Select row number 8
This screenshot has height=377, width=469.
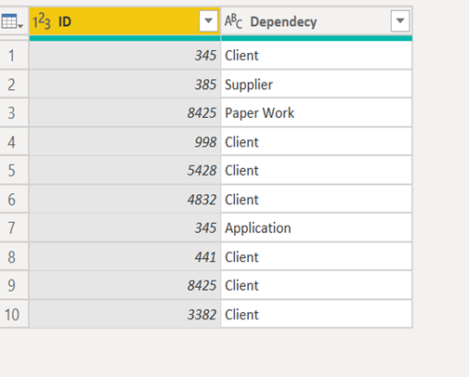(14, 257)
